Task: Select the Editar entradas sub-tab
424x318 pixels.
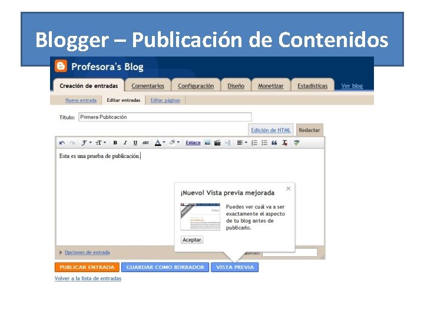Action: [124, 100]
